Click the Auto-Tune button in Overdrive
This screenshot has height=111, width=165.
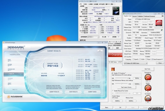[x=148, y=69]
